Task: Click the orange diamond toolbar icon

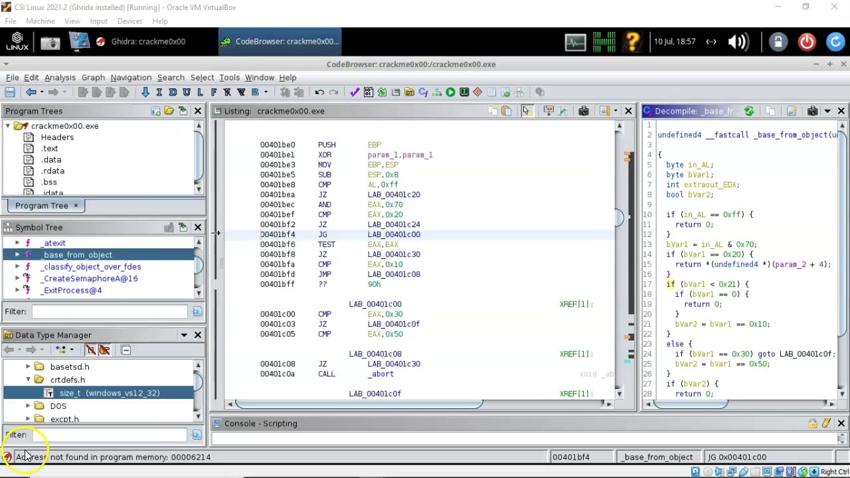Action: tap(477, 92)
